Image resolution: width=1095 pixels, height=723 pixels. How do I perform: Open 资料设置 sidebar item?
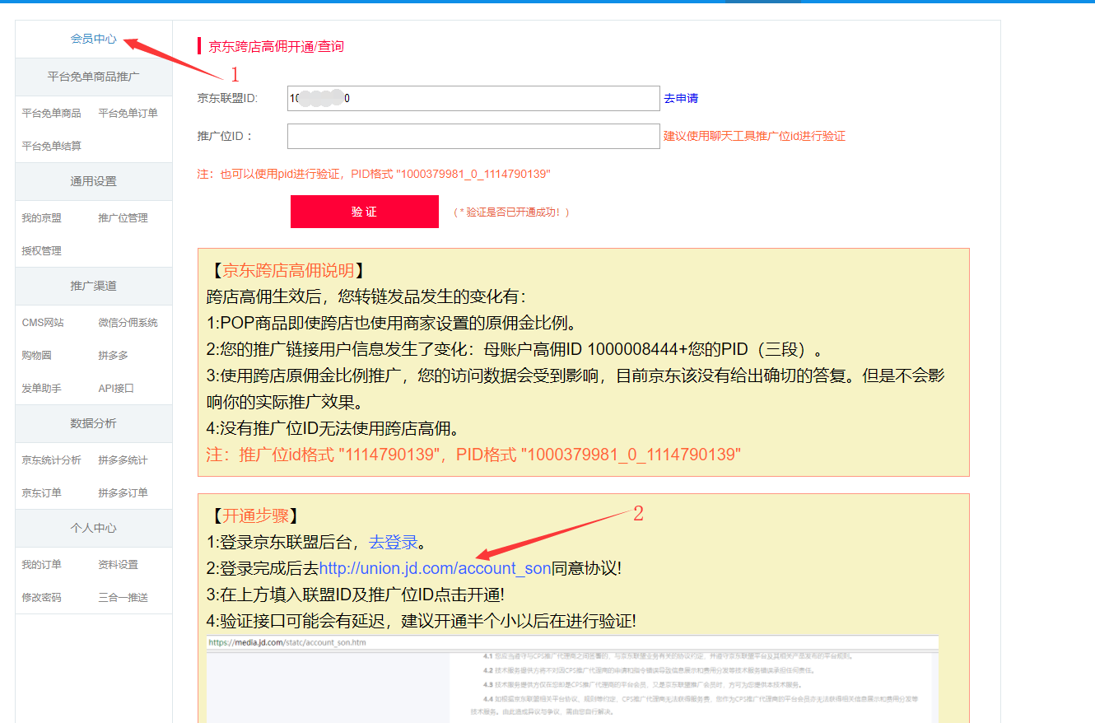118,564
